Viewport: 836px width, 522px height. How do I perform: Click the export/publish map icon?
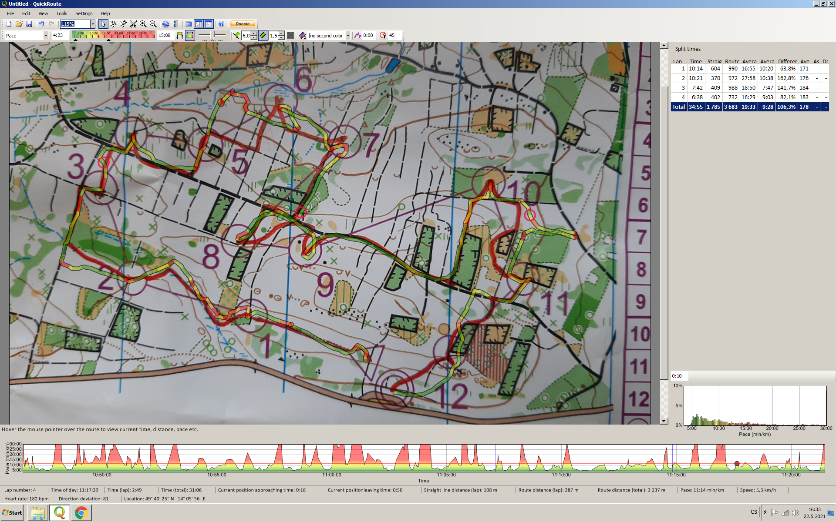175,24
